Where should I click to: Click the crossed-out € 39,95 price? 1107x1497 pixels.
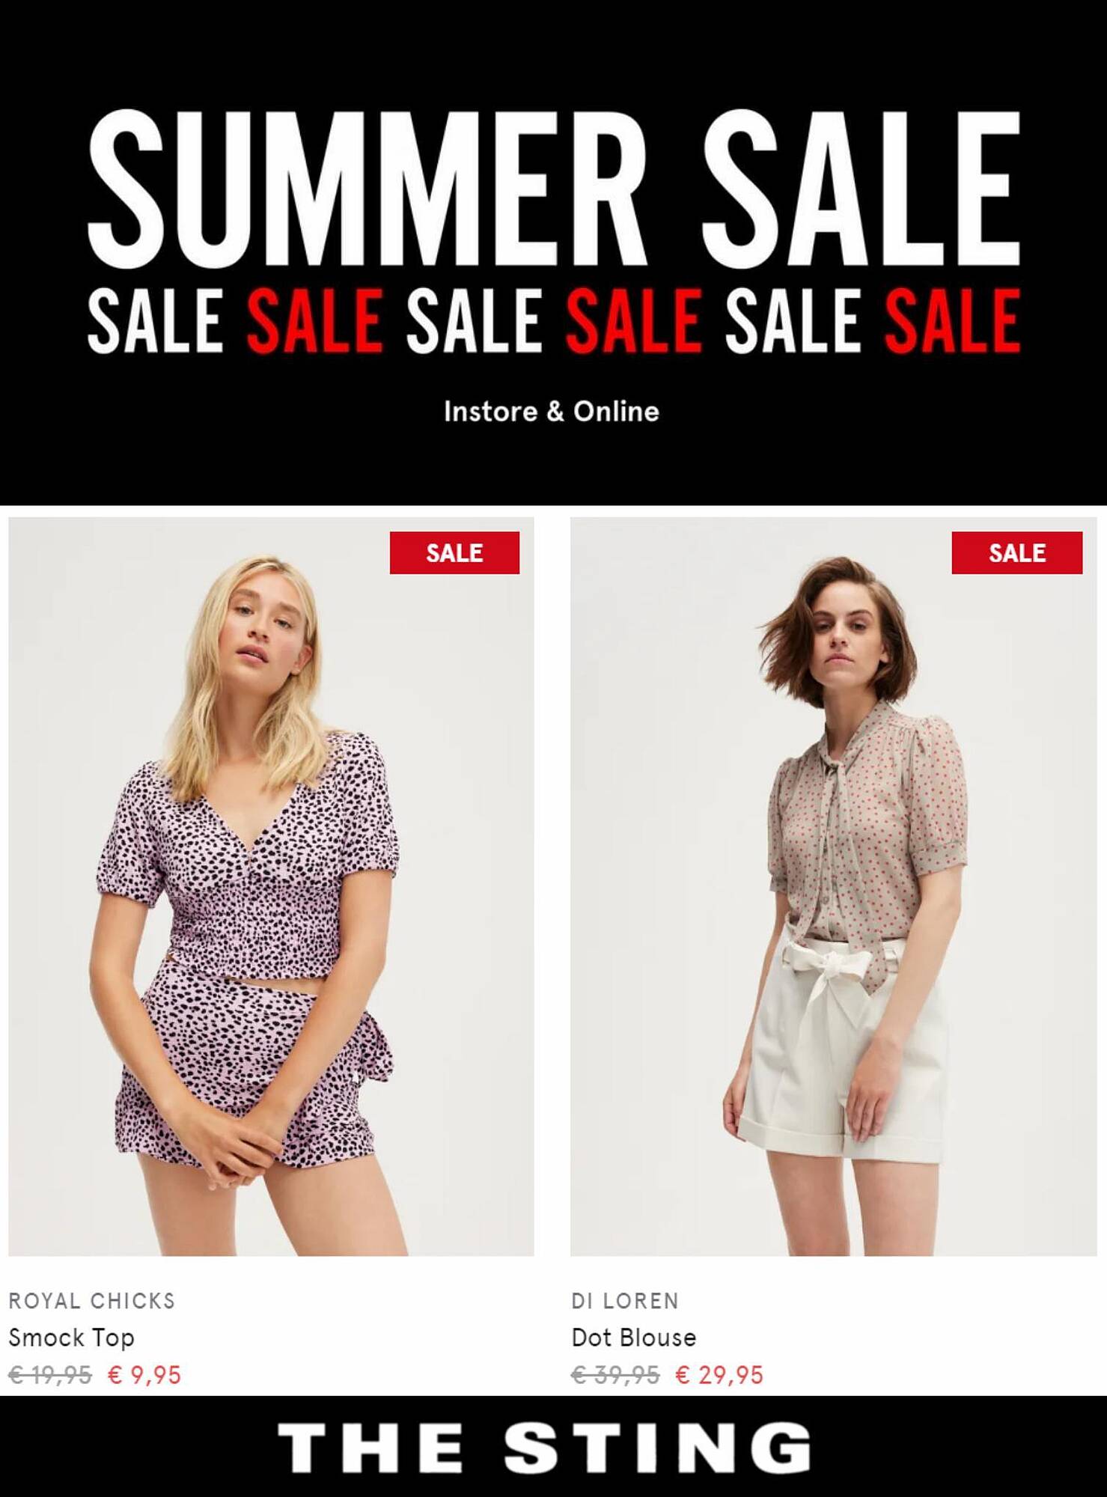click(x=615, y=1375)
